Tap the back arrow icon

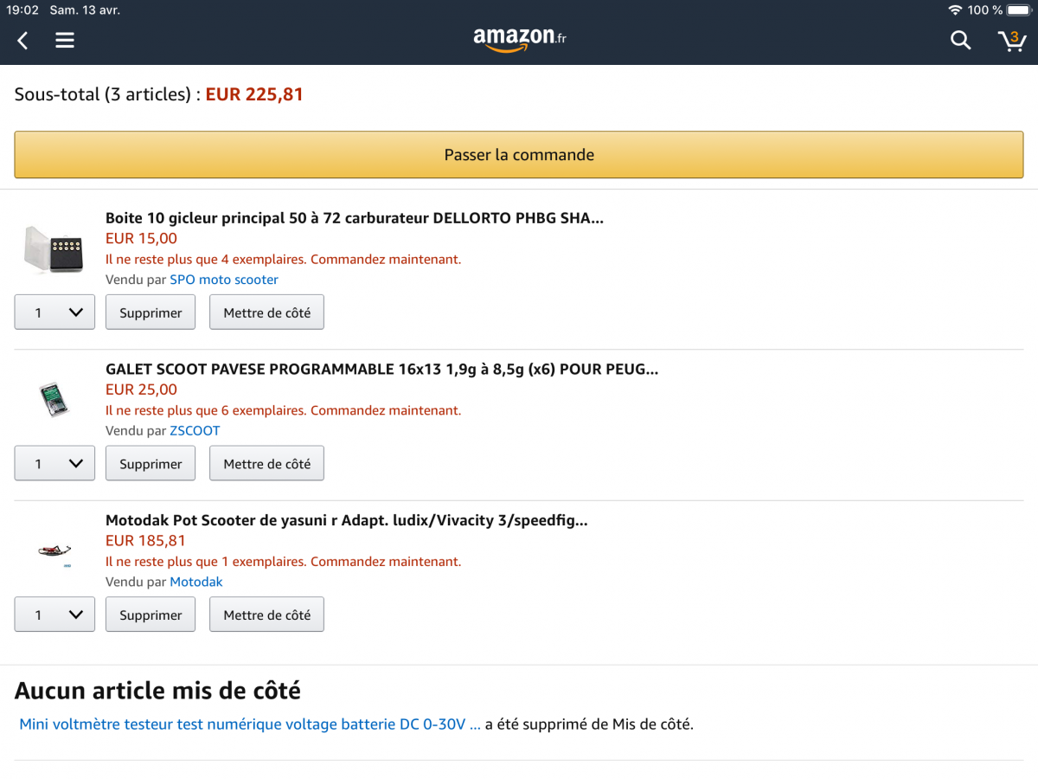(x=22, y=40)
